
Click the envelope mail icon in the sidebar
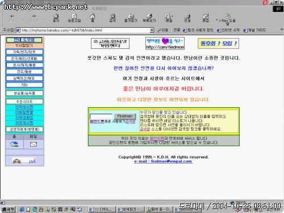(x=34, y=144)
